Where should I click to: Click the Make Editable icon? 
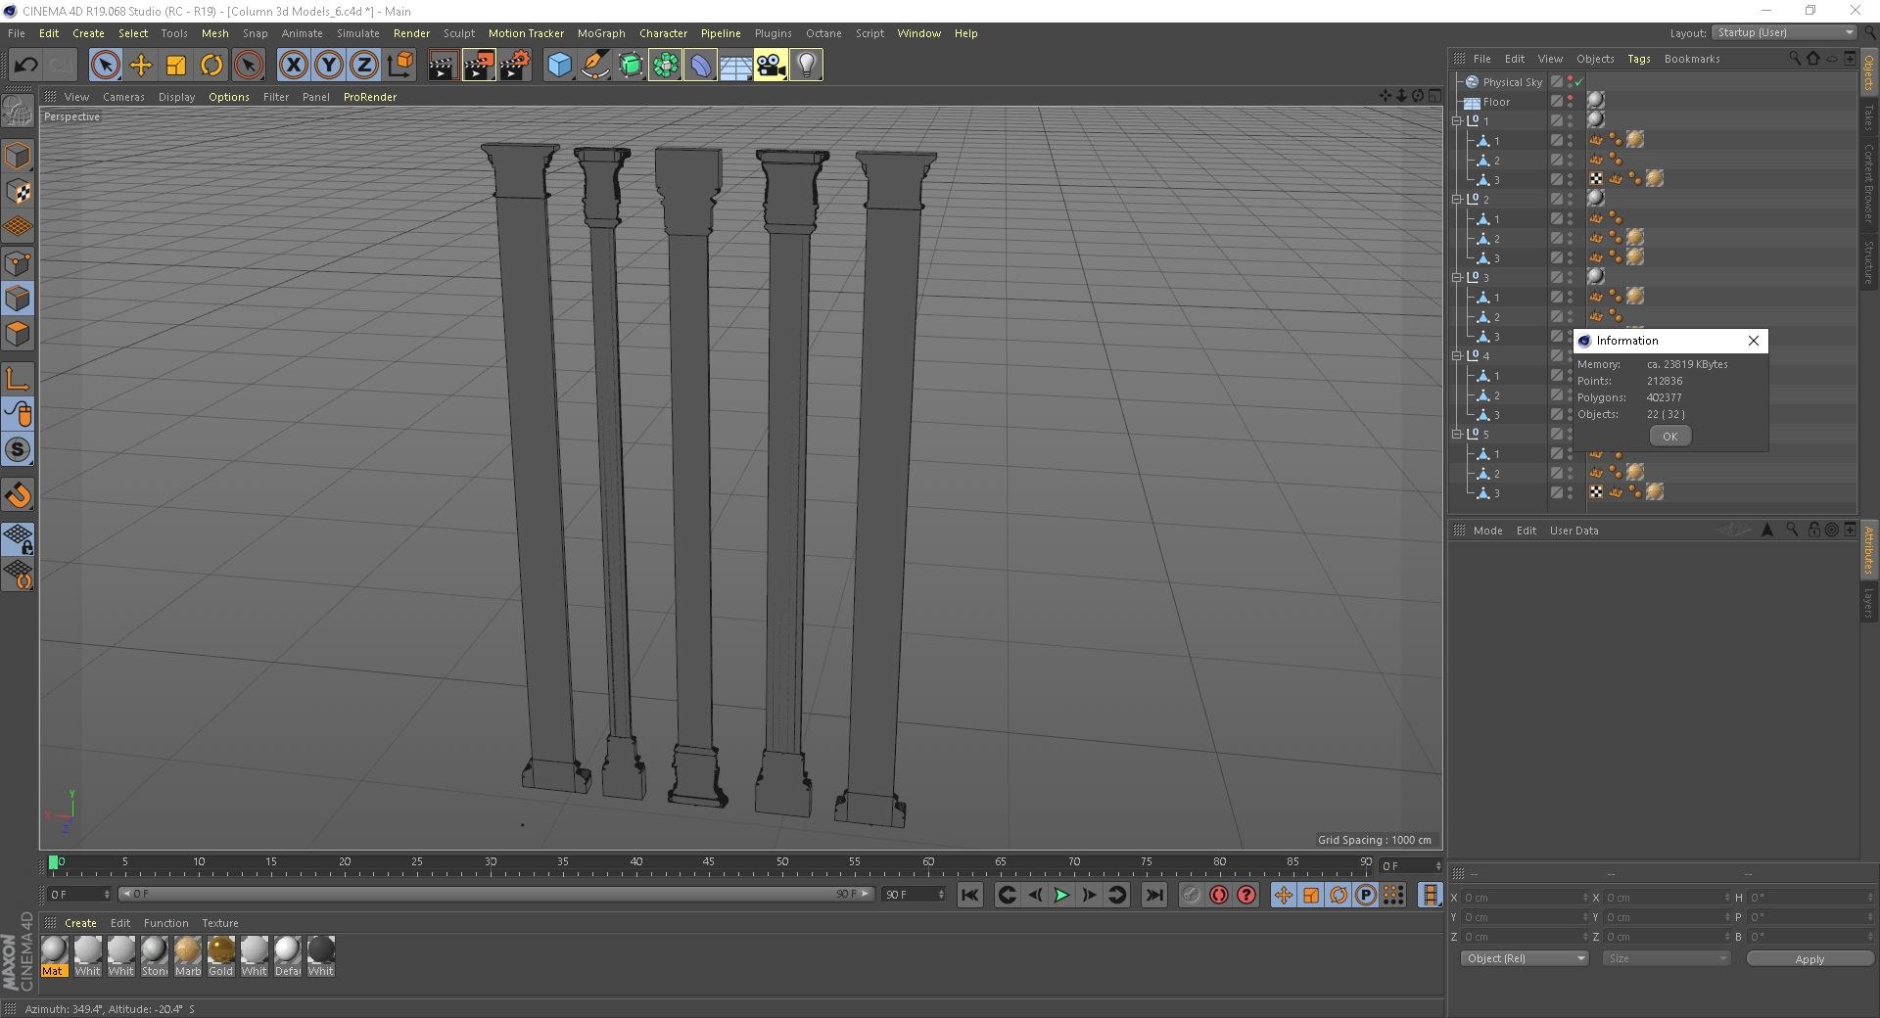click(18, 113)
